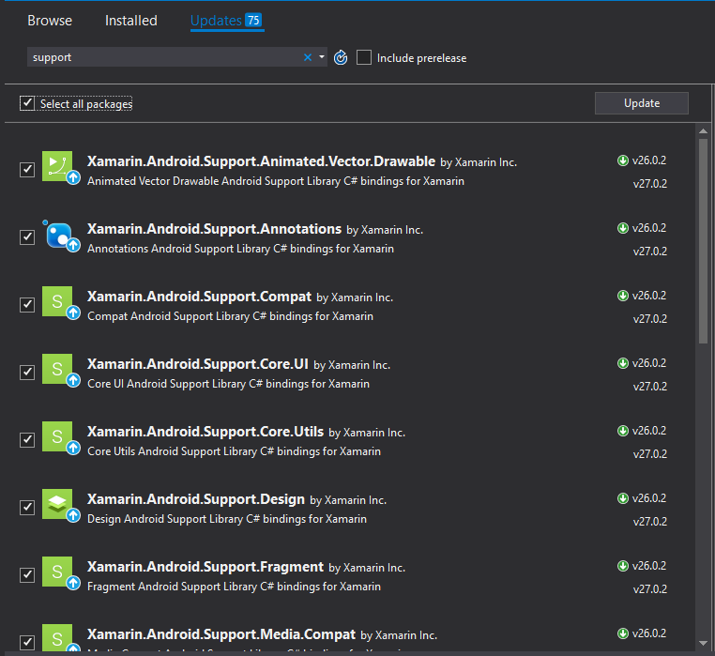Click installed-version icon for Support.Compat

(x=623, y=296)
